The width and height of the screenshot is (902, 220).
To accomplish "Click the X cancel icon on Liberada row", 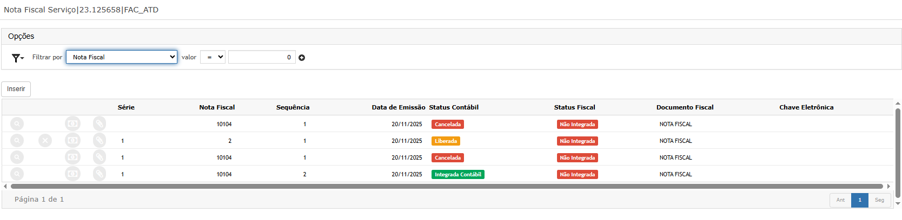I will coord(45,141).
